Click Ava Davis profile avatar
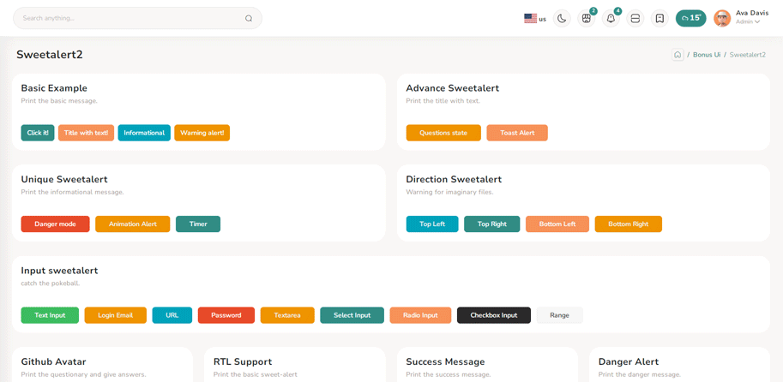This screenshot has height=382, width=783. pos(722,18)
